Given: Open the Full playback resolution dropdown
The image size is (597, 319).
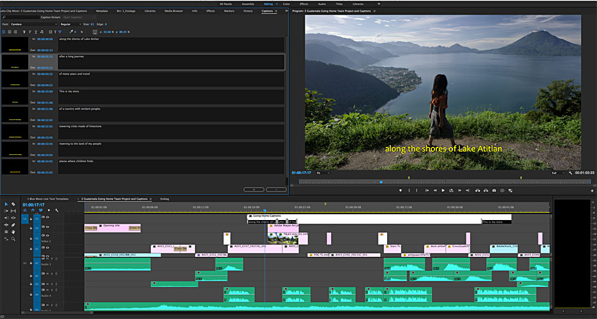Looking at the screenshot, I should click(x=558, y=173).
